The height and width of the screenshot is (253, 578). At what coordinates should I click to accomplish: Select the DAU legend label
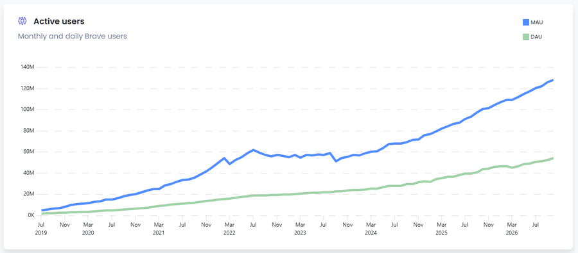click(536, 37)
